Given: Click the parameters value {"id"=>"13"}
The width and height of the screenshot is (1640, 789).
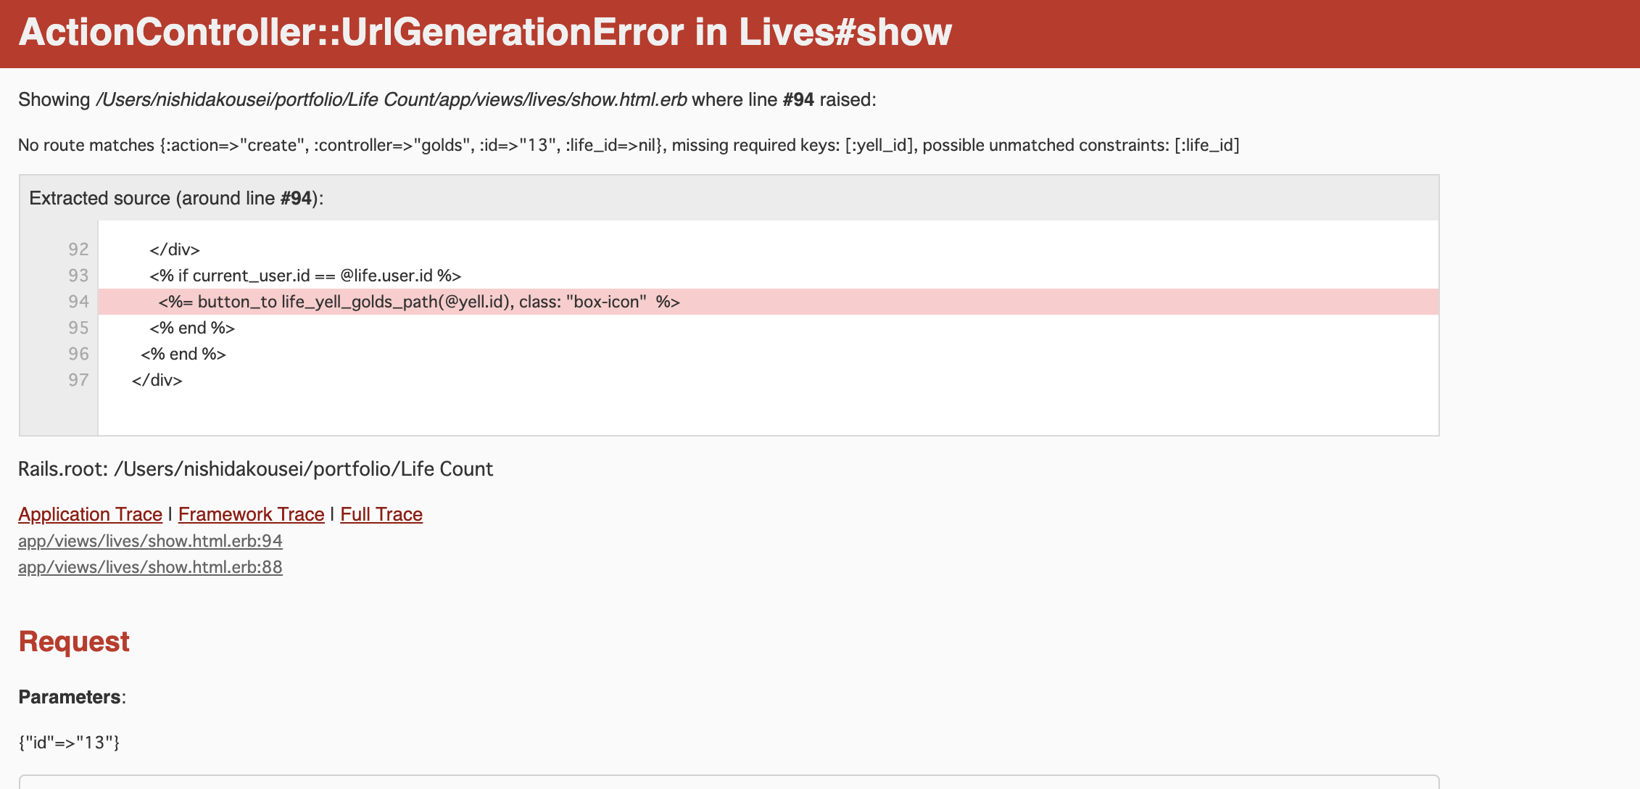Looking at the screenshot, I should (x=69, y=743).
